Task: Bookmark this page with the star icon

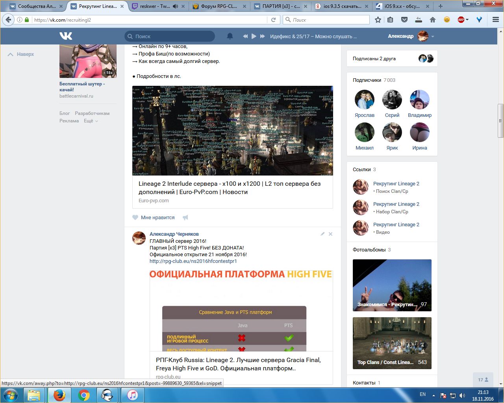Action: point(378,20)
